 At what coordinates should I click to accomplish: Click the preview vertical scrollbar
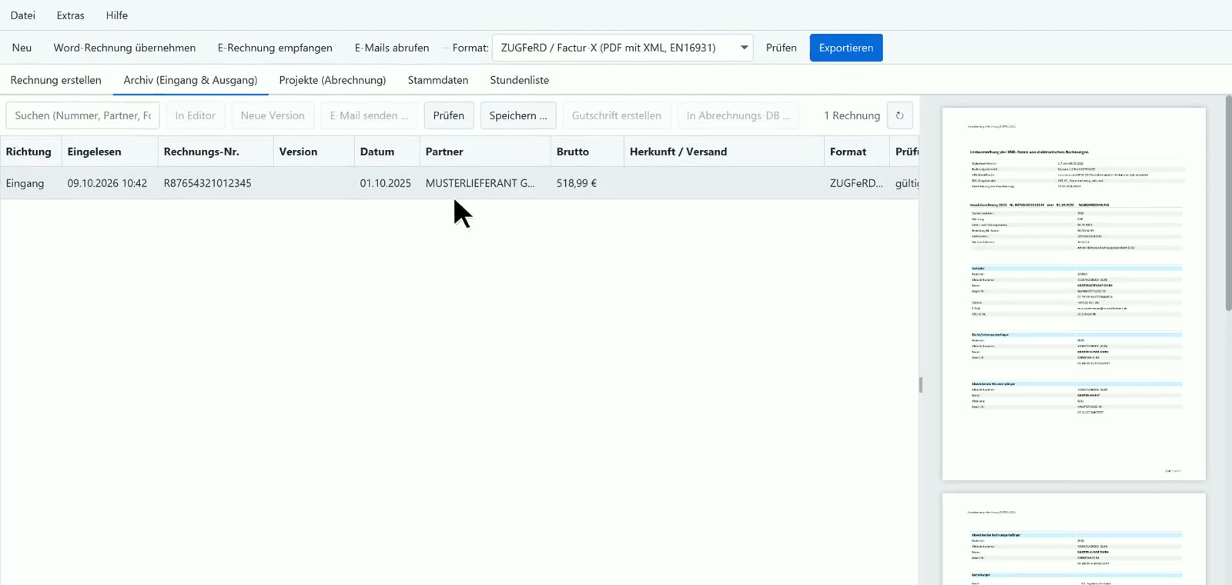[1228, 204]
